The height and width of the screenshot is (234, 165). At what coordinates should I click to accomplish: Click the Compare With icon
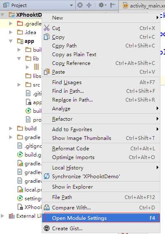click(47, 207)
